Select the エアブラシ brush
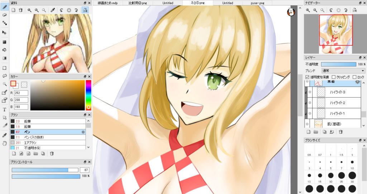Screen dimensions: 367x194 [30, 143]
